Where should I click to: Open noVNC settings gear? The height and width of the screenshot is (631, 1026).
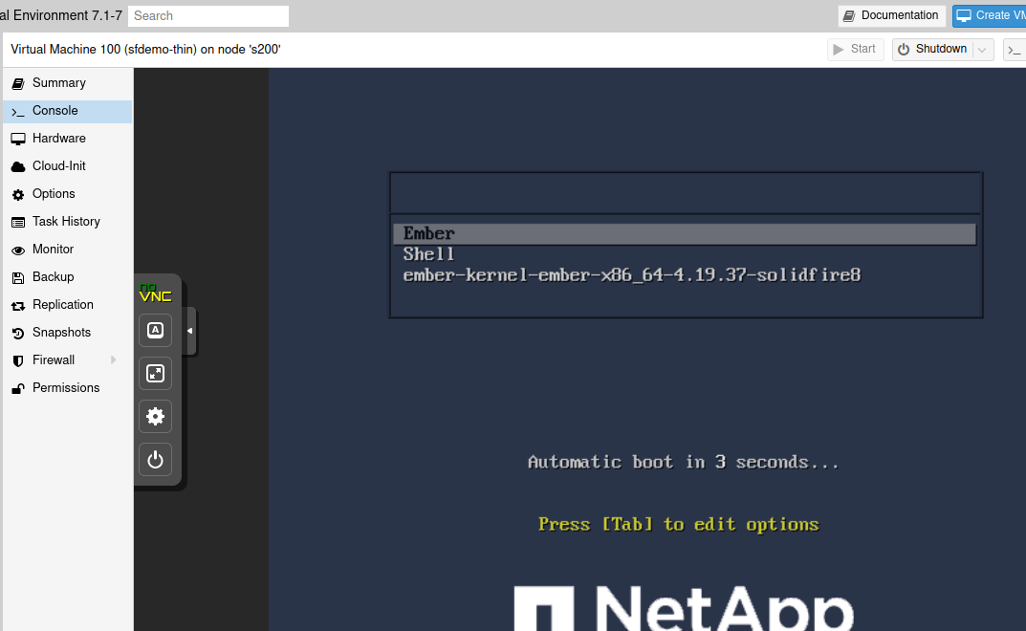point(155,416)
